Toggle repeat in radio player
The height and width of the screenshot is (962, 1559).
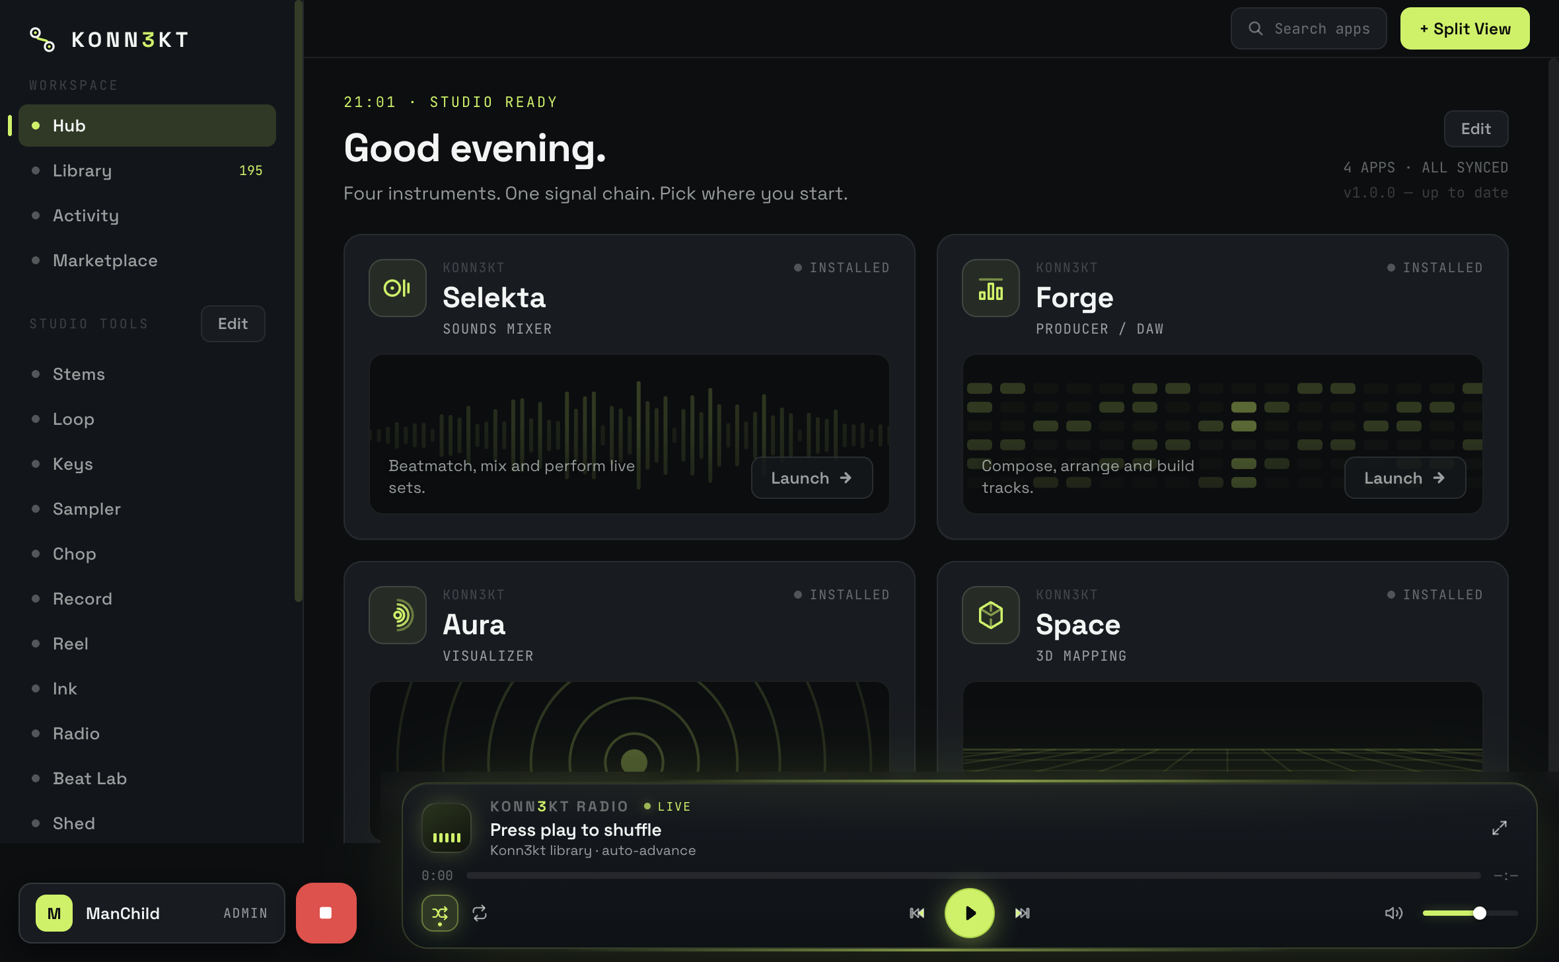click(x=480, y=913)
